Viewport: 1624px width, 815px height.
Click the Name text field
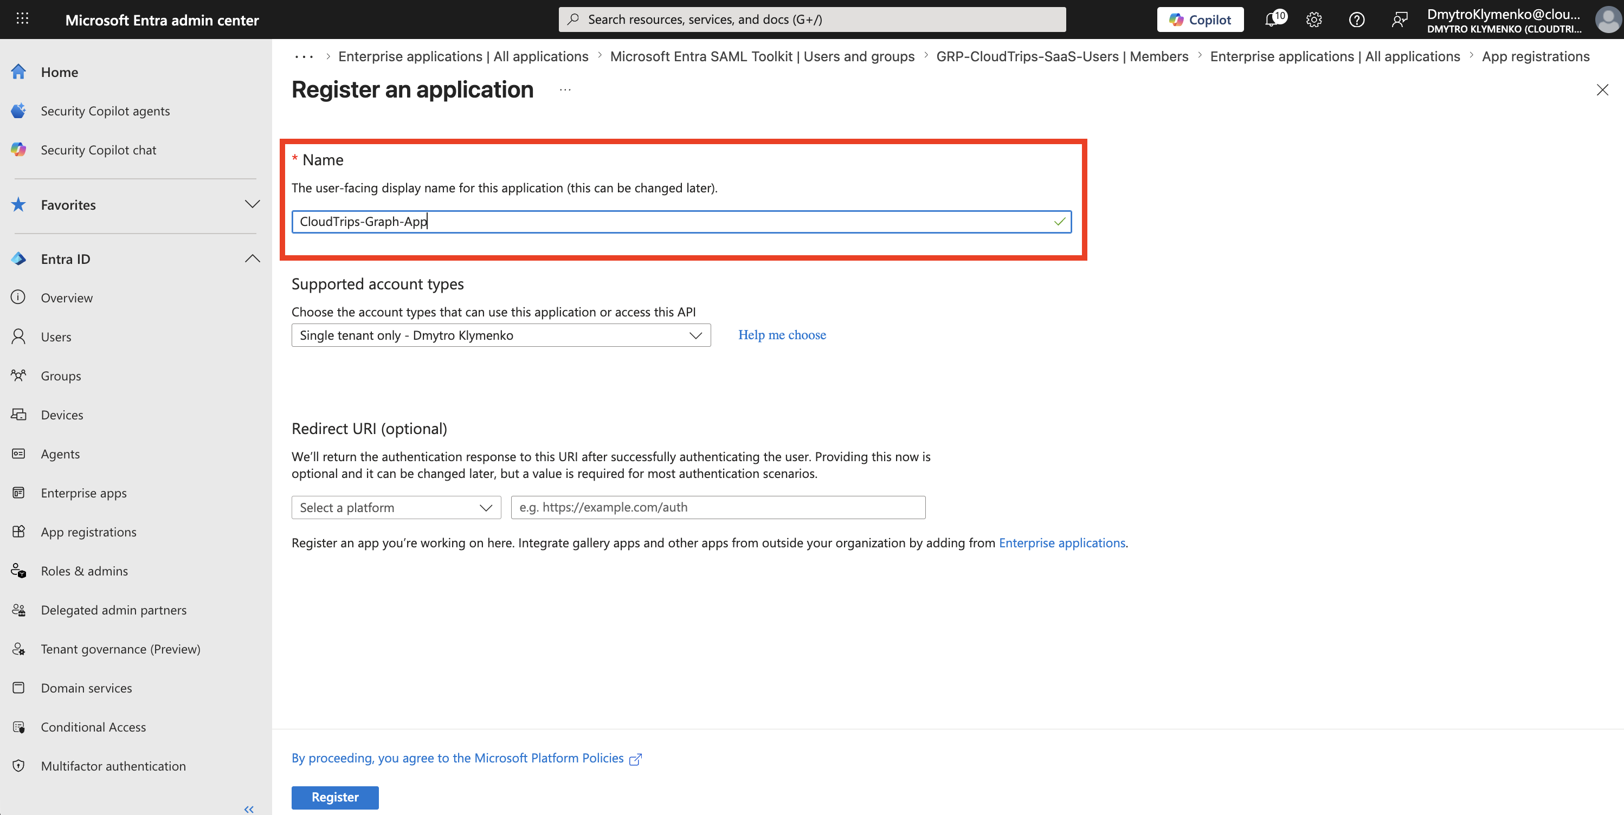[x=681, y=222]
